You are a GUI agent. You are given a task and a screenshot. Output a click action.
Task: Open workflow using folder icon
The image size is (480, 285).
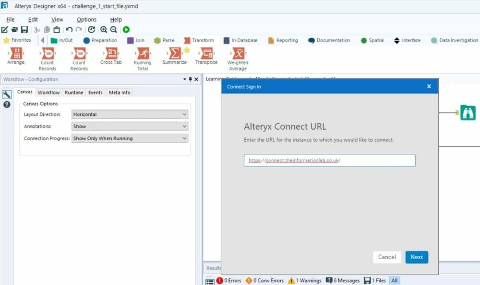pyautogui.click(x=14, y=30)
